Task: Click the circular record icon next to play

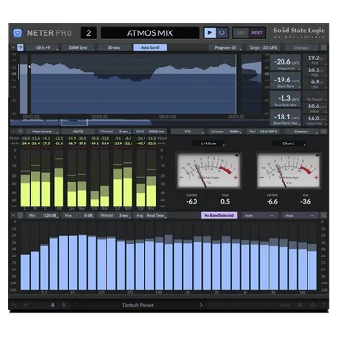Action: click(222, 32)
